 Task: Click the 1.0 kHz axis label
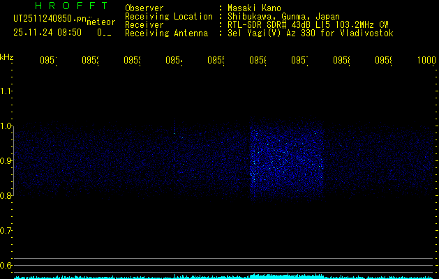(x=6, y=126)
